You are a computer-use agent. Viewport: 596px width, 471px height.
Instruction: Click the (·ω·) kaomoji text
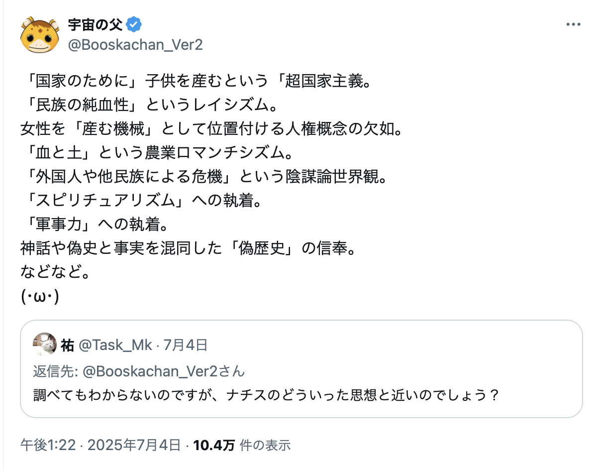tap(40, 296)
